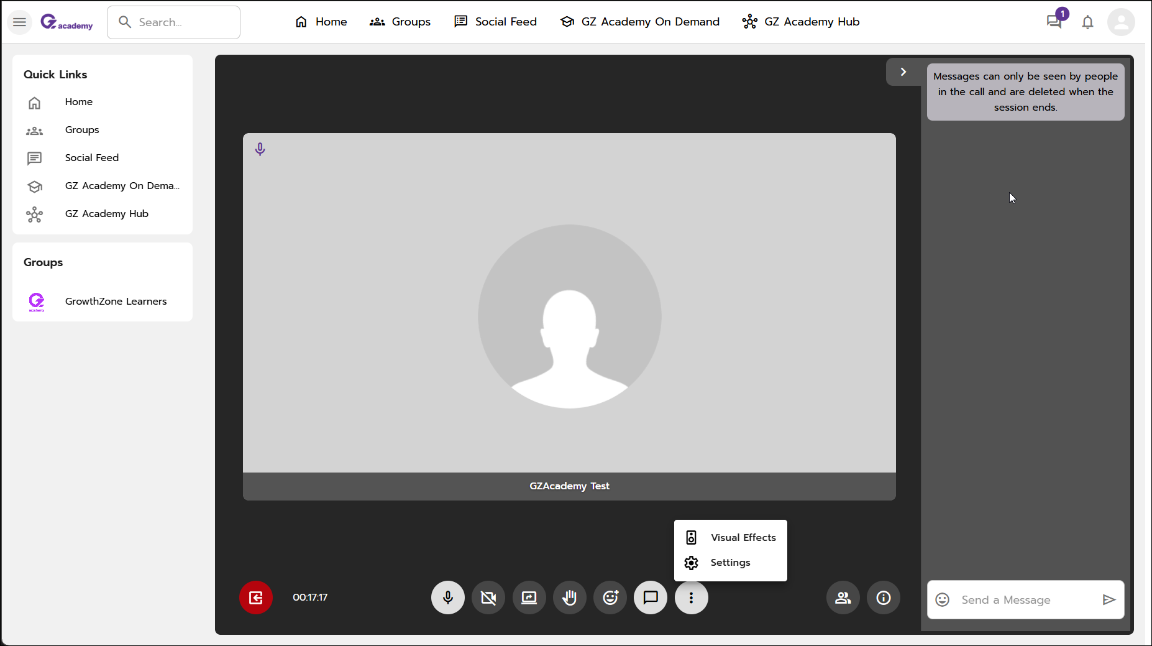Open the emoji reactions button
This screenshot has height=646, width=1152.
(x=610, y=598)
